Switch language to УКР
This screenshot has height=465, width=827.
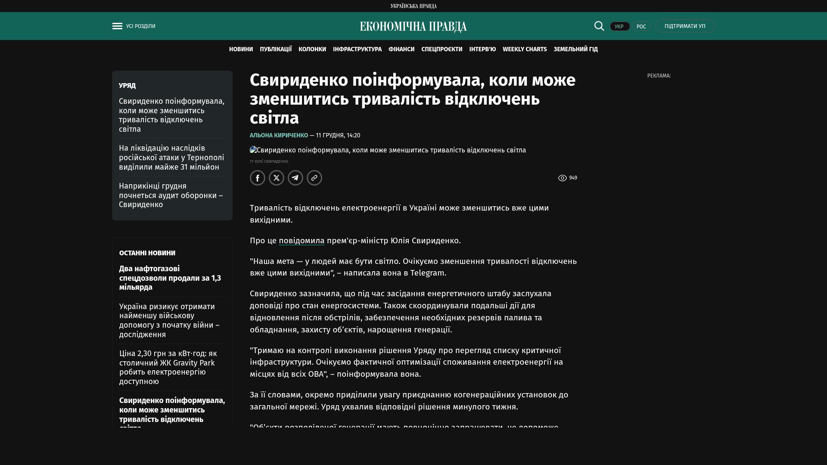619,27
